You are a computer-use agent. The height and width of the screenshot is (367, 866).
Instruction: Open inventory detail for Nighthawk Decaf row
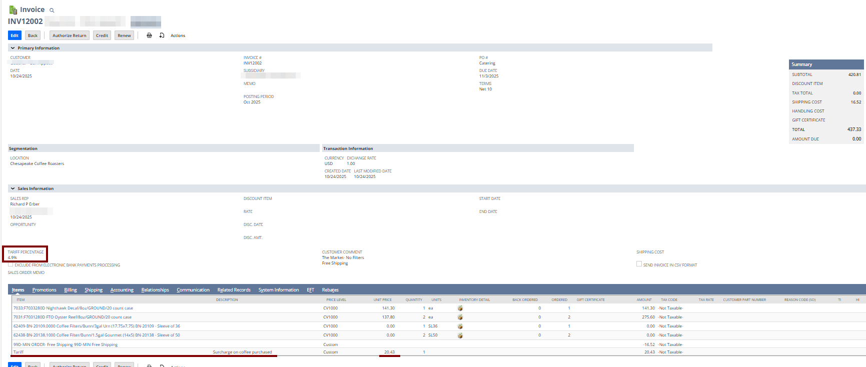(460, 308)
